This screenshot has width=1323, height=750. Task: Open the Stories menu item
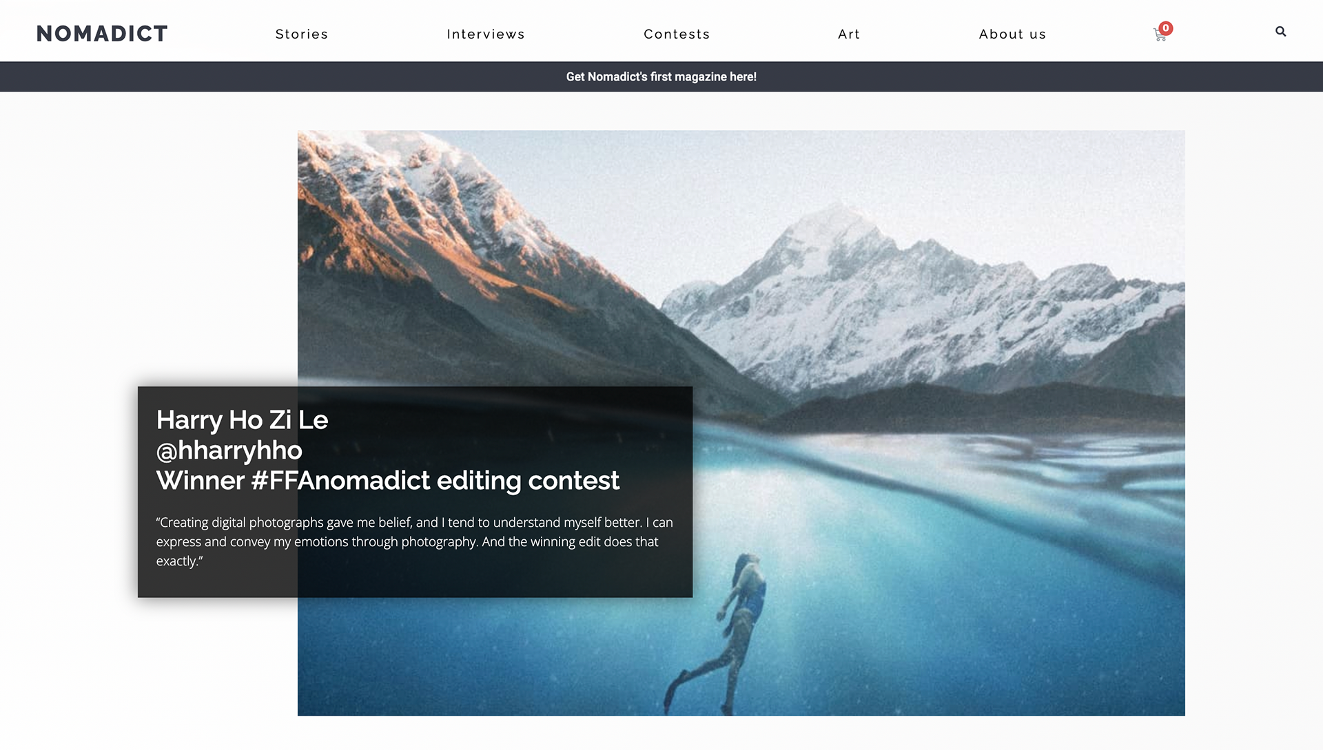(302, 34)
